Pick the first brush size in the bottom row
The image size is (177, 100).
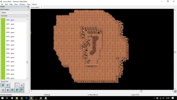tap(3, 90)
